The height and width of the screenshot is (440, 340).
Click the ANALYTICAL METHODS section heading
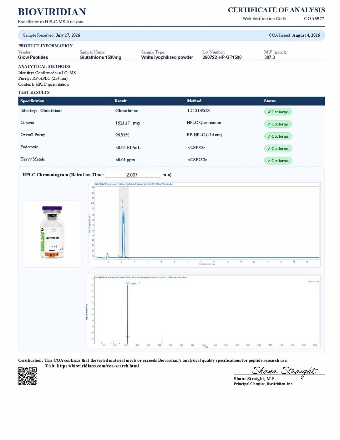44,66
